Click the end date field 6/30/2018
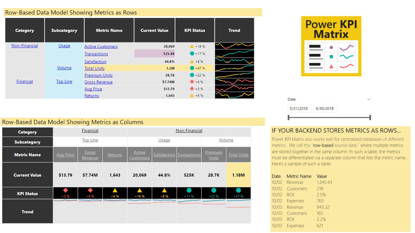The height and width of the screenshot is (233, 415). tap(325, 108)
